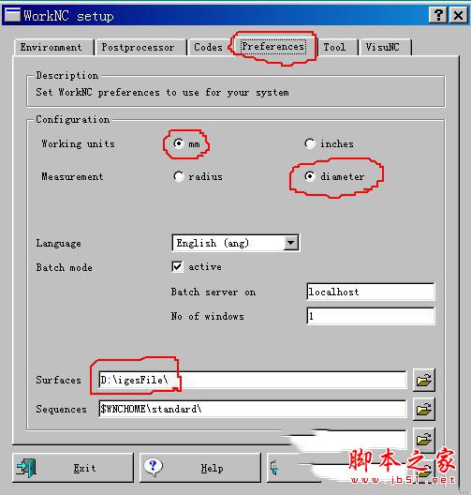Image resolution: width=471 pixels, height=495 pixels.
Task: Toggle Batch mode active checkbox
Action: 177,267
